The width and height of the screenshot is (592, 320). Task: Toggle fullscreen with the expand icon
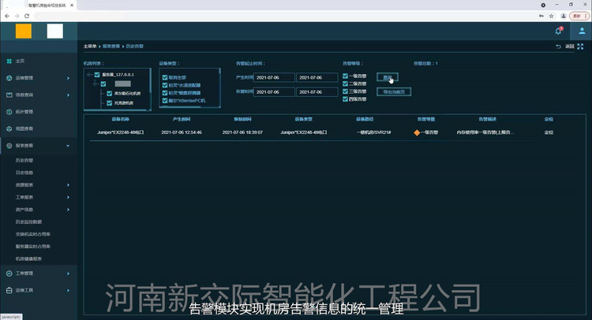pyautogui.click(x=580, y=47)
